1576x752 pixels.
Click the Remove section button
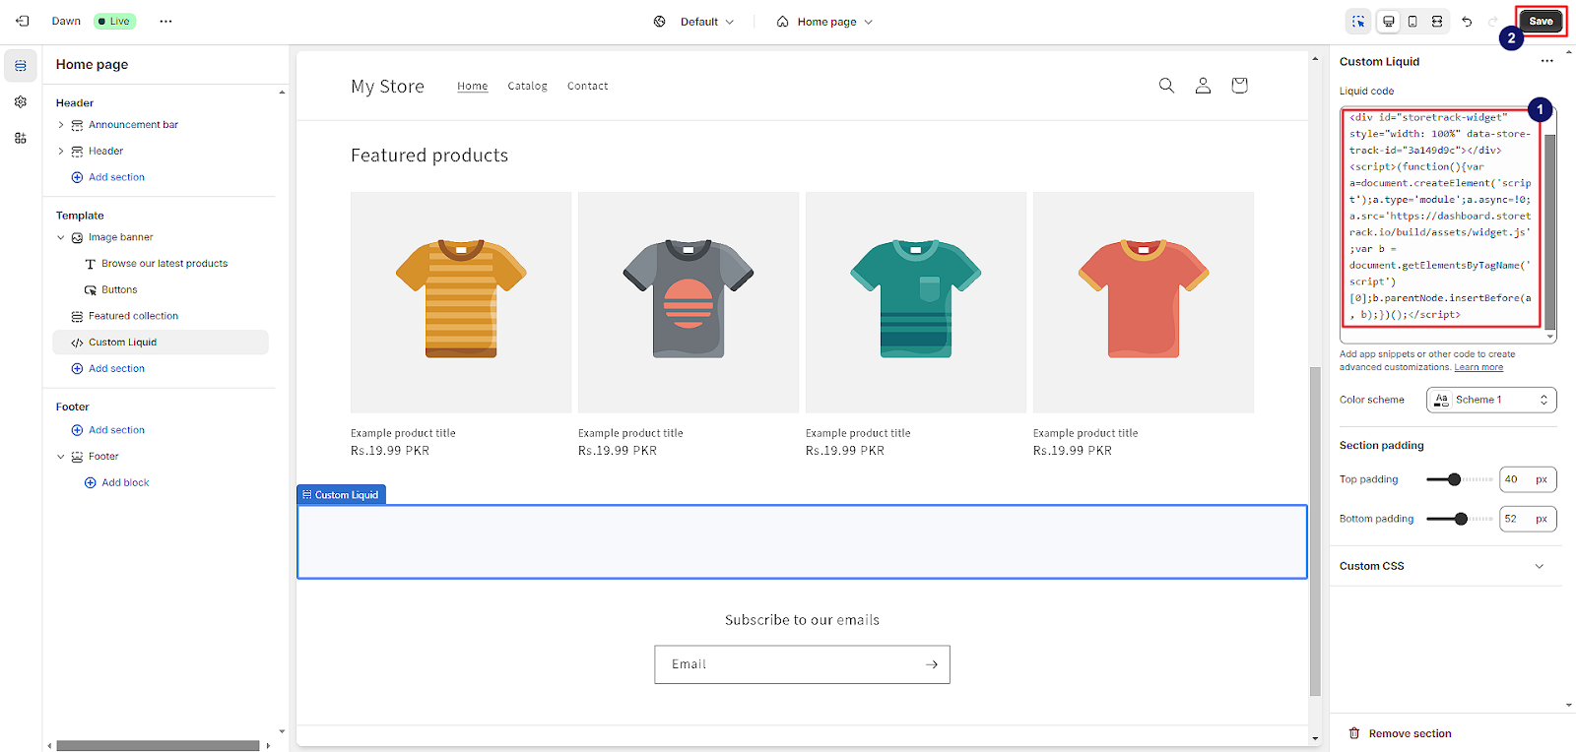click(1400, 733)
